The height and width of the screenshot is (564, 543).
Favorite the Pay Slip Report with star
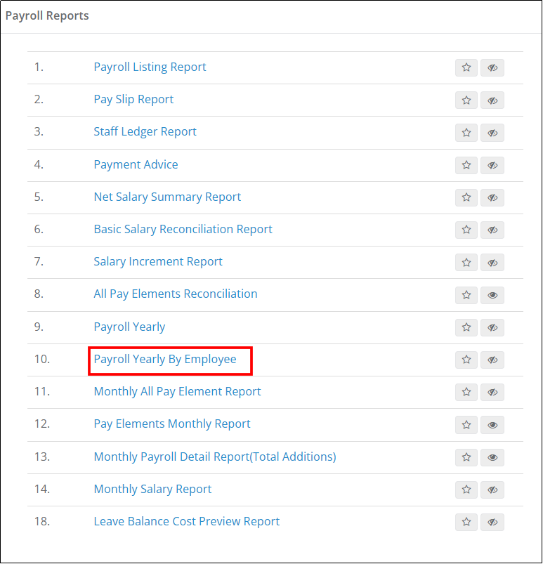[466, 100]
